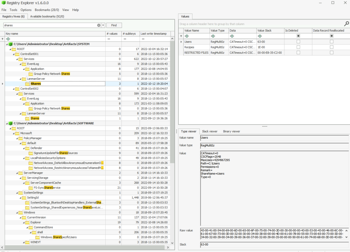Click folder icon next to WINEVT

click(27, 242)
